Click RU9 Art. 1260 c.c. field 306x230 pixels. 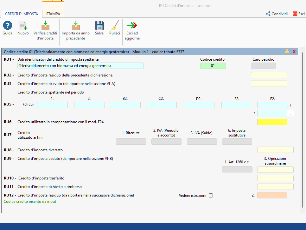click(237, 169)
